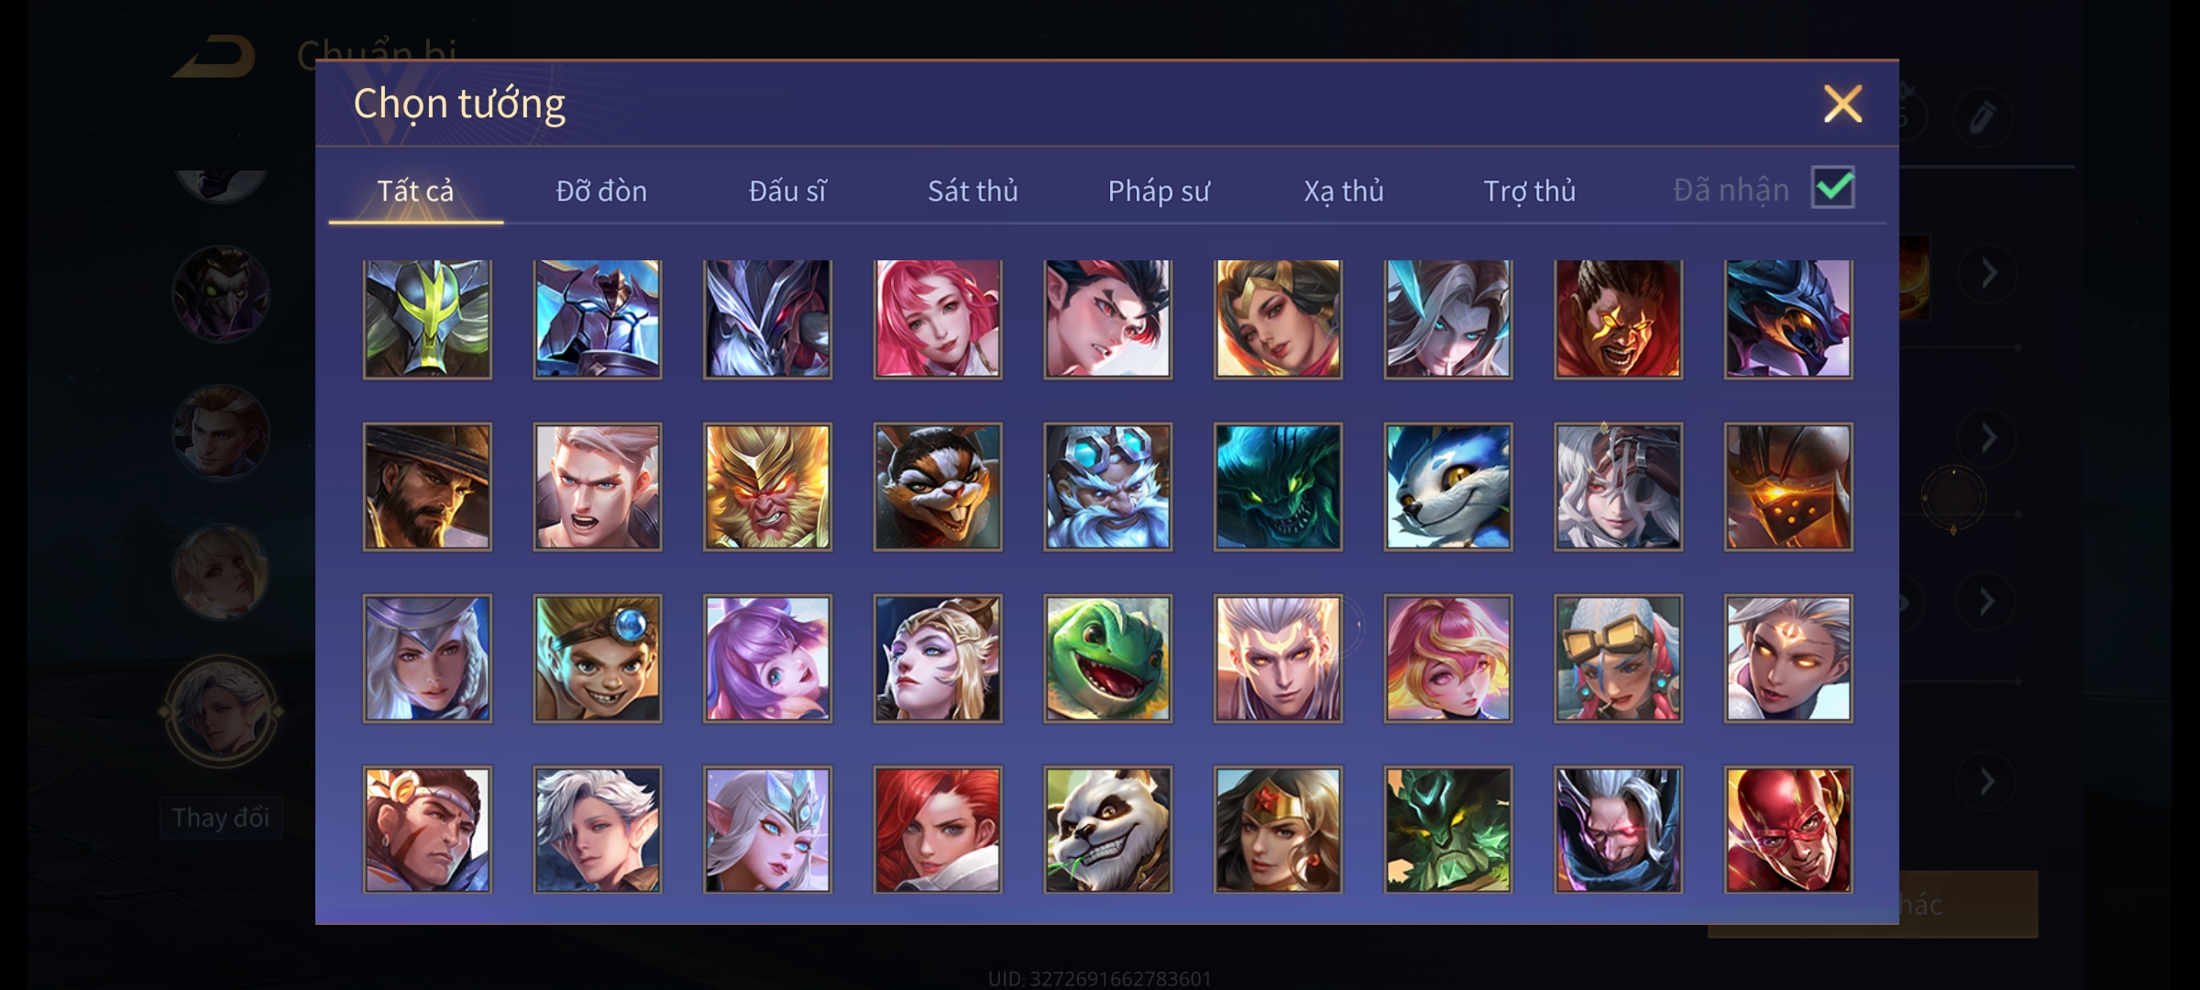Choose the panda hero portrait
This screenshot has width=2200, height=990.
(x=1107, y=830)
